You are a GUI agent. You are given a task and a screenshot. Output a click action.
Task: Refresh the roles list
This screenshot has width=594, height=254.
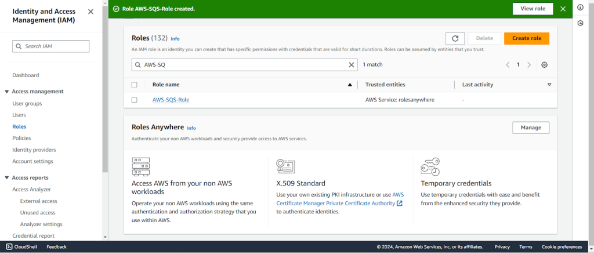455,38
